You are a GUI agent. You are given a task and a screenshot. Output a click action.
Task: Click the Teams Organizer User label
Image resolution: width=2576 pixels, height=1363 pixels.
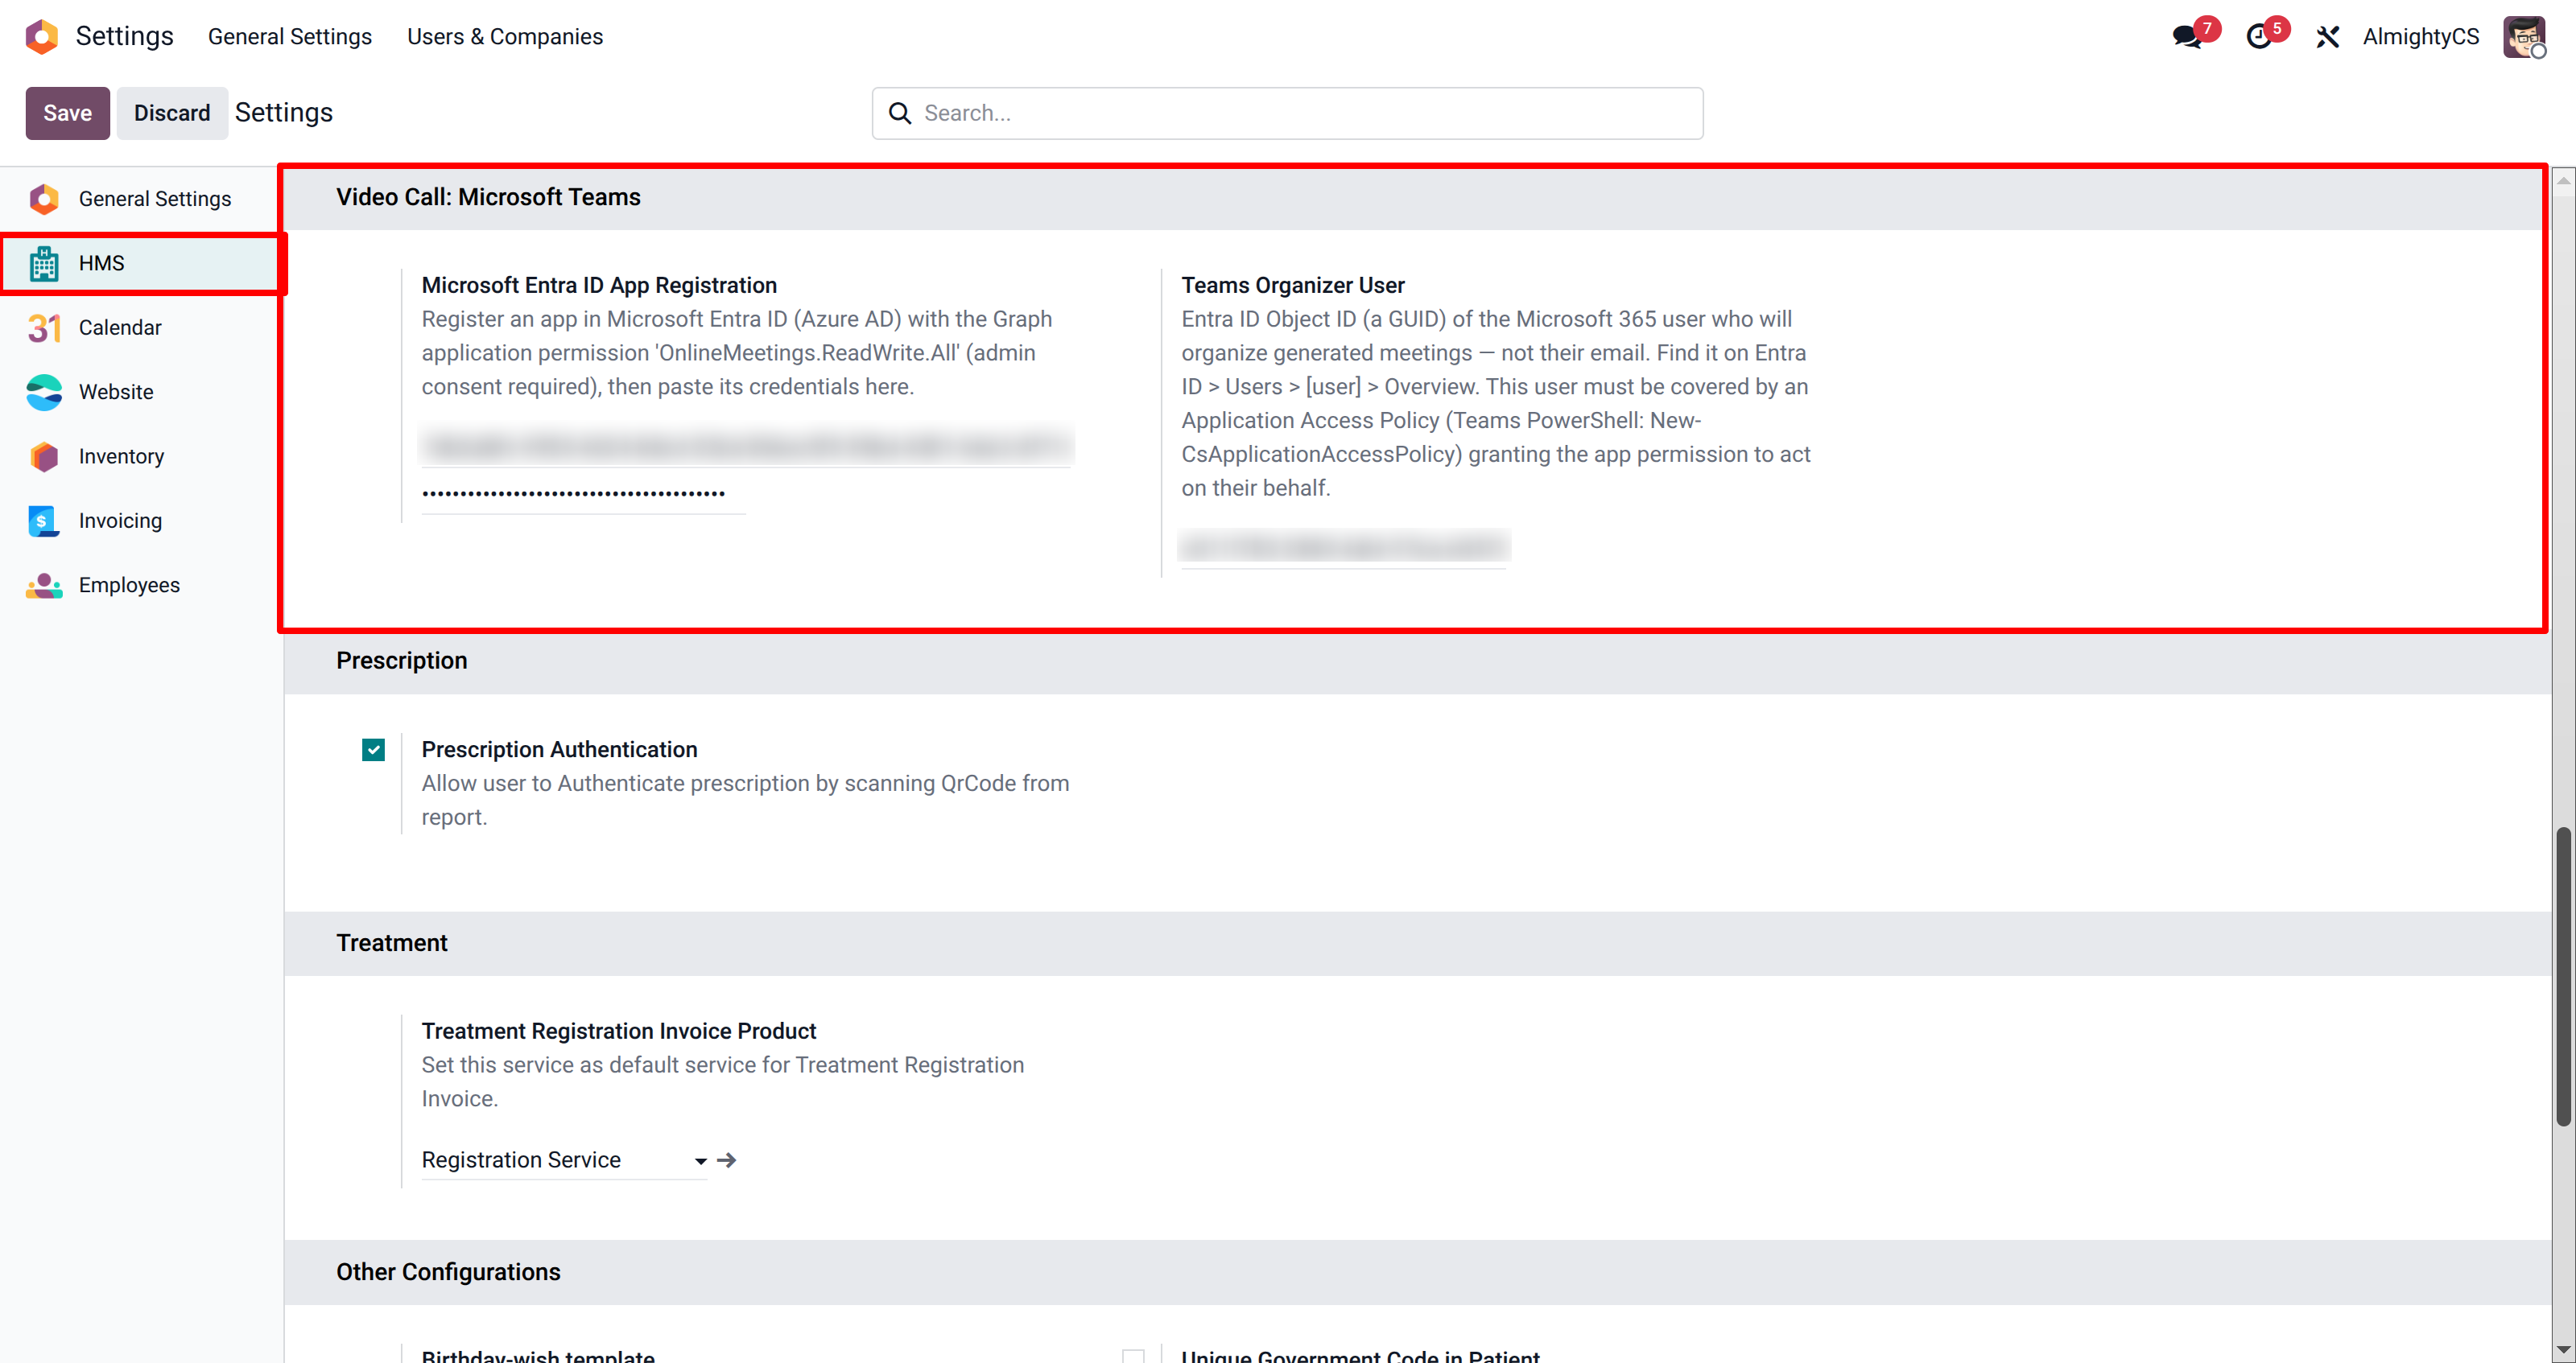(x=1293, y=286)
